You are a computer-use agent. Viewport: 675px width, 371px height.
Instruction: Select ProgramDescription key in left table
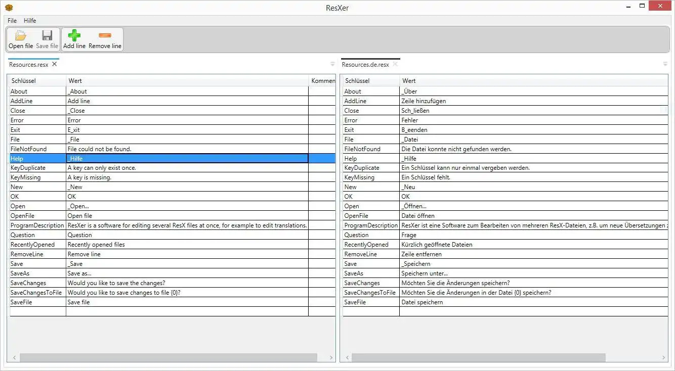pos(38,225)
